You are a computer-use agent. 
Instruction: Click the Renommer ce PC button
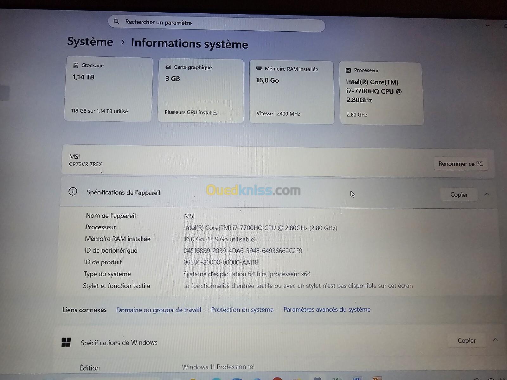click(x=460, y=164)
